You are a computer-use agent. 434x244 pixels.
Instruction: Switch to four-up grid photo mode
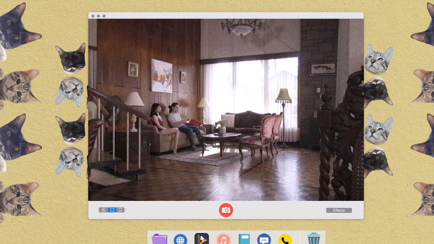point(103,210)
